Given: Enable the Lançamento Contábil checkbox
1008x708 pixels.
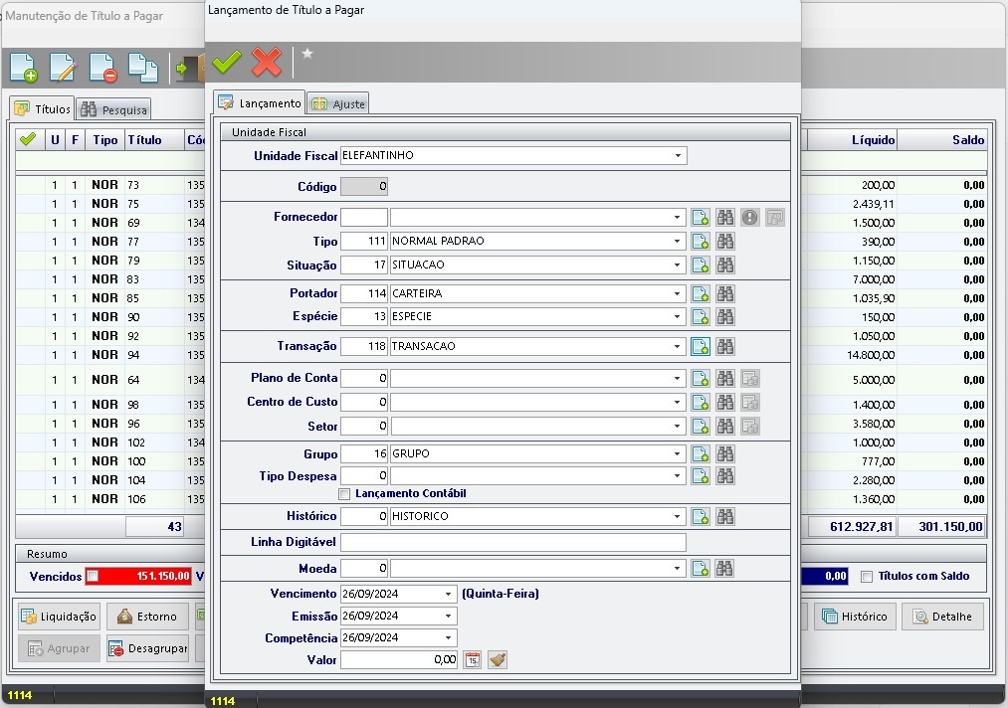Looking at the screenshot, I should pos(344,494).
